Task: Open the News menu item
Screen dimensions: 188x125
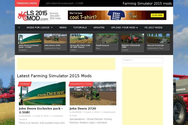Action: (x=63, y=27)
